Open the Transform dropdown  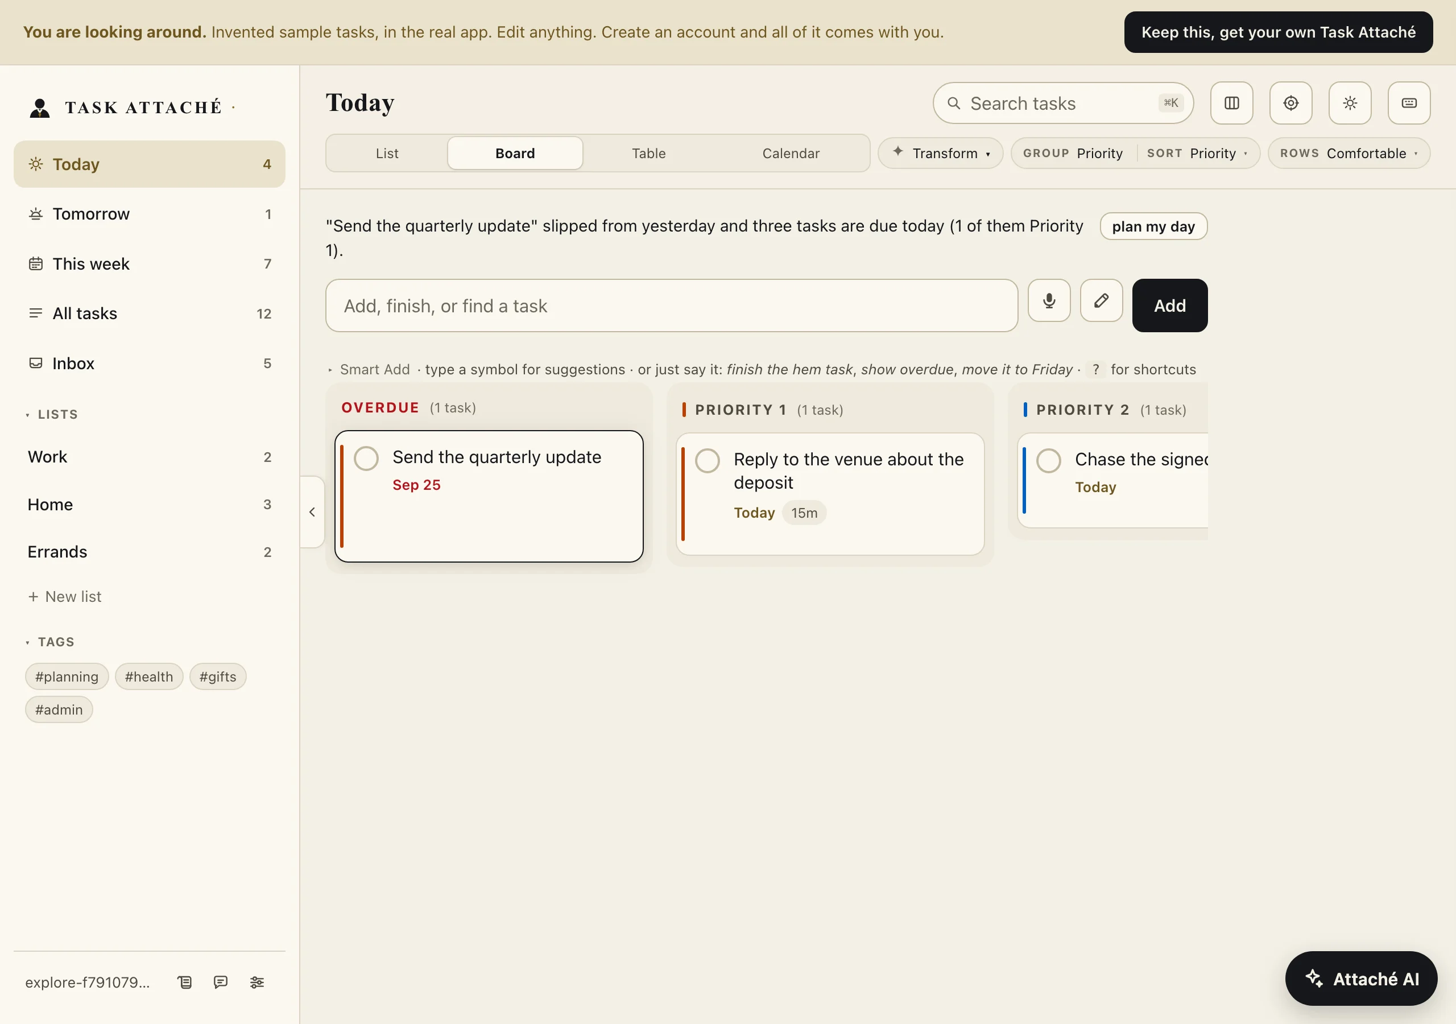tap(941, 153)
